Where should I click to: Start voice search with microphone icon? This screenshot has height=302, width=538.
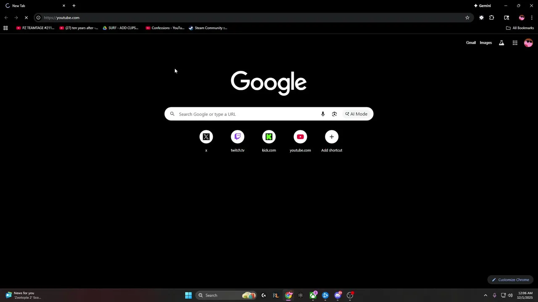[x=323, y=114]
